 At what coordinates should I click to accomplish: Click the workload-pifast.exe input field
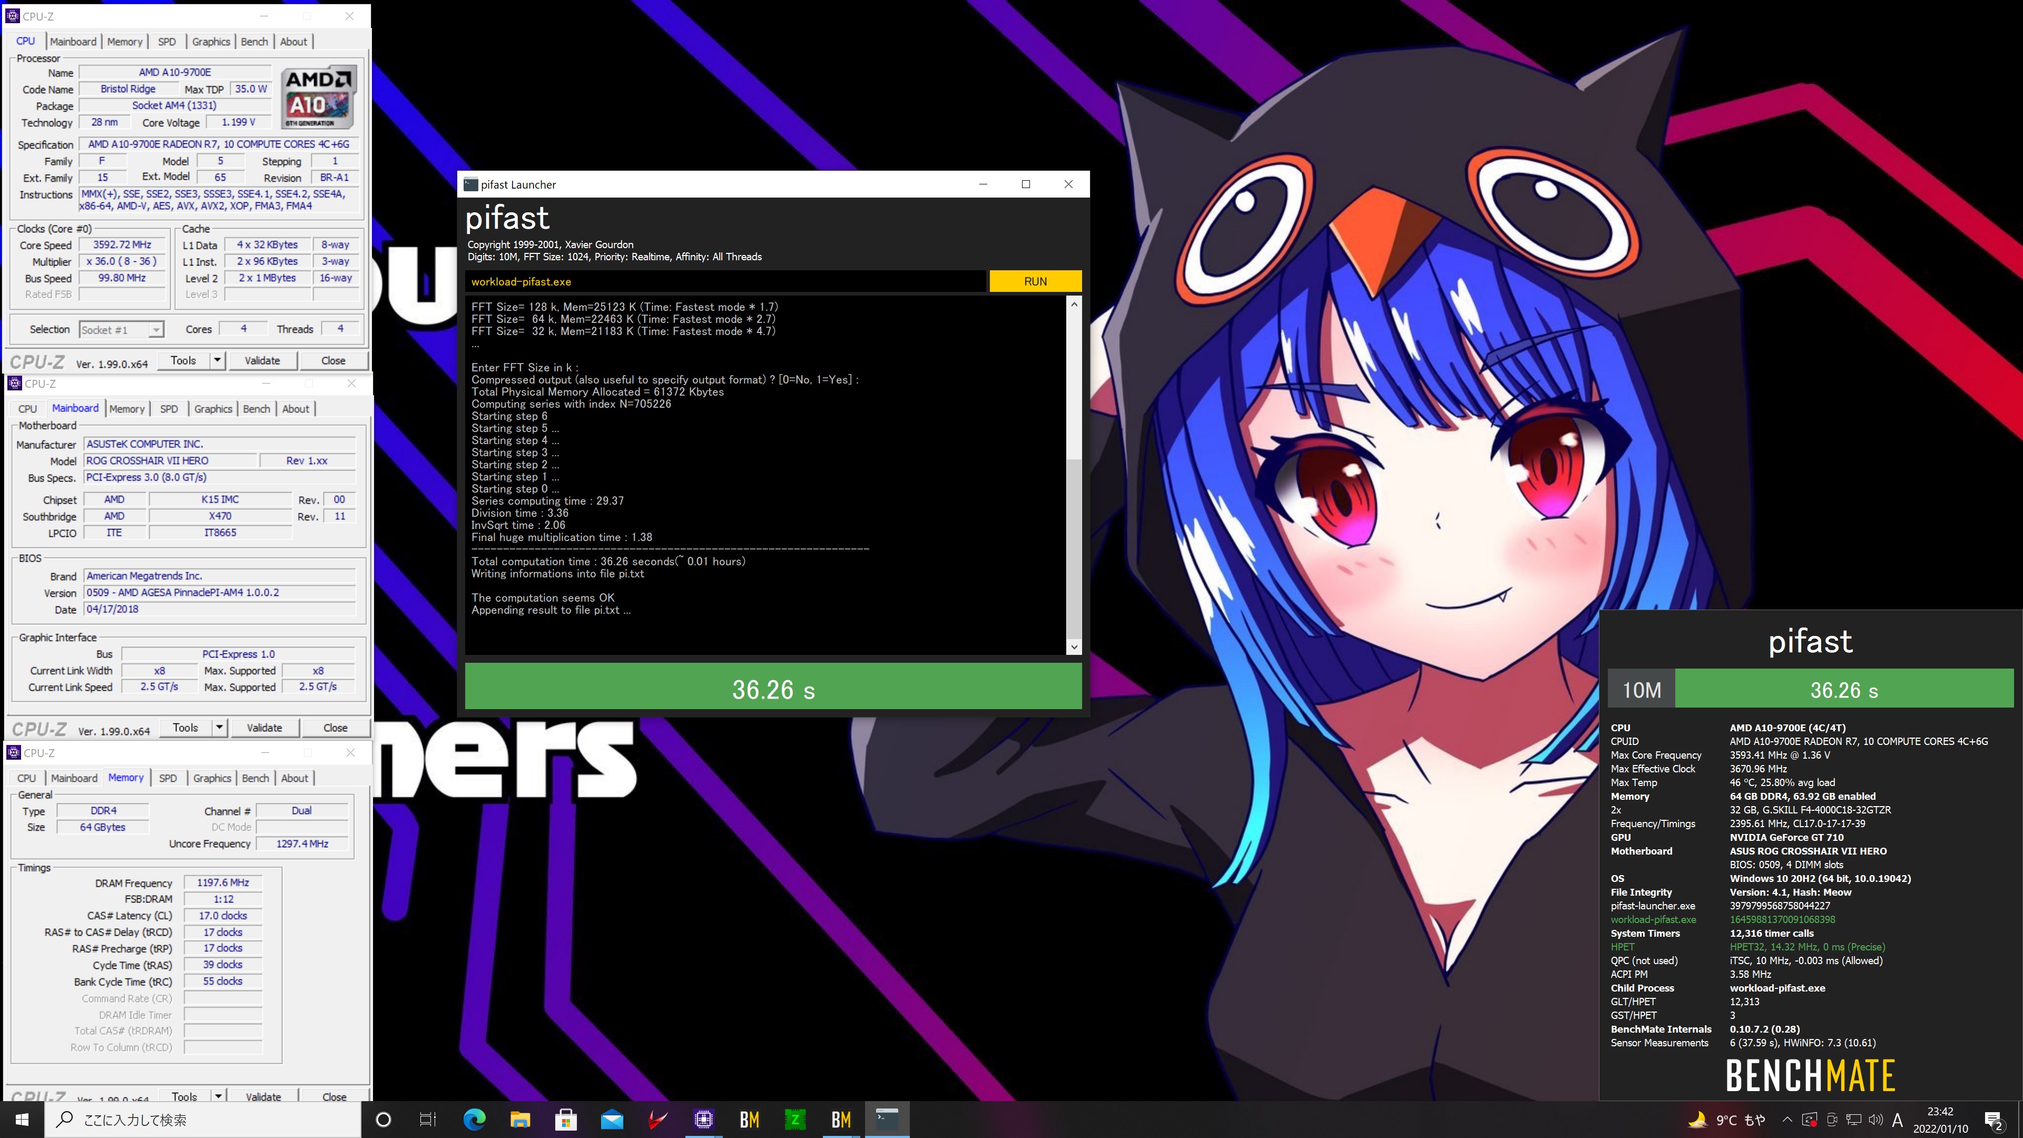pos(725,281)
